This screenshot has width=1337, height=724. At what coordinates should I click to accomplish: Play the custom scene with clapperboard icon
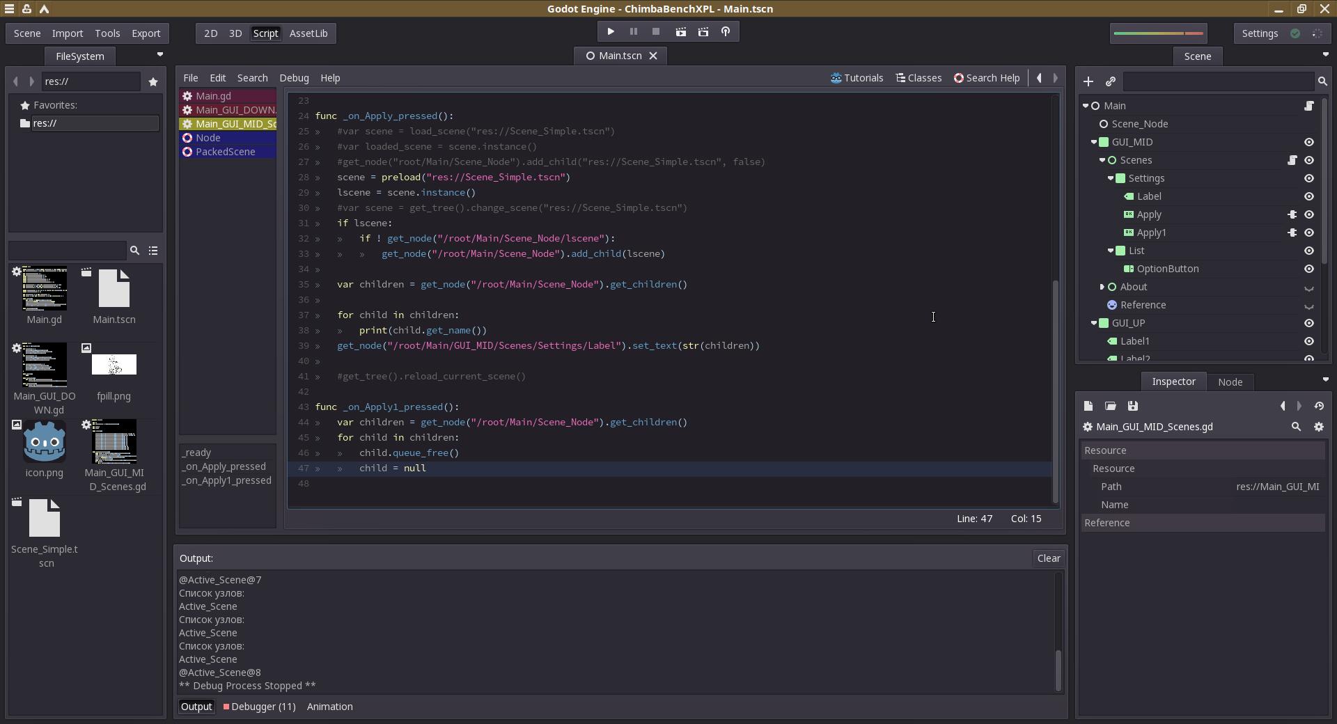[703, 32]
